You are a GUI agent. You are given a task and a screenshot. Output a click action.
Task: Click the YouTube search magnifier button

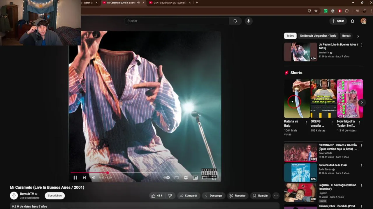pyautogui.click(x=235, y=21)
